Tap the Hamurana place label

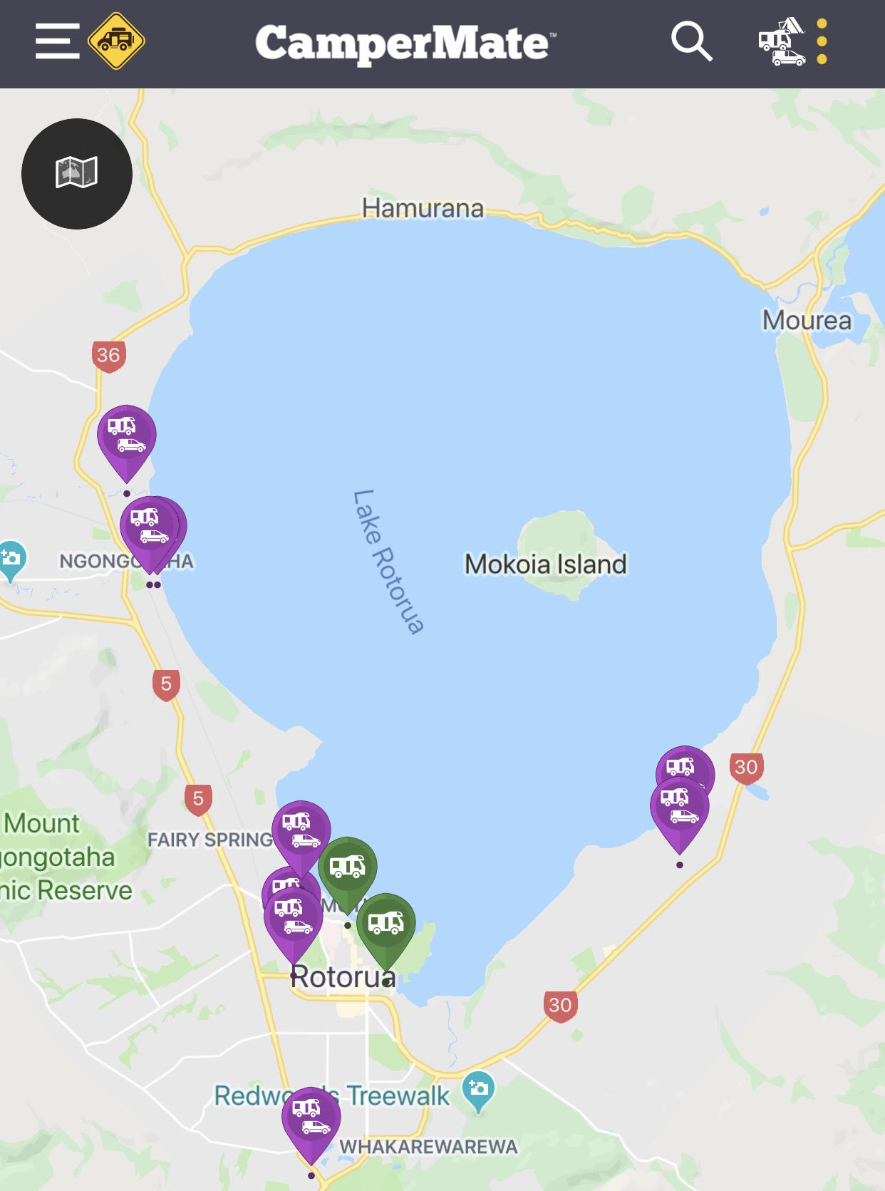(423, 208)
